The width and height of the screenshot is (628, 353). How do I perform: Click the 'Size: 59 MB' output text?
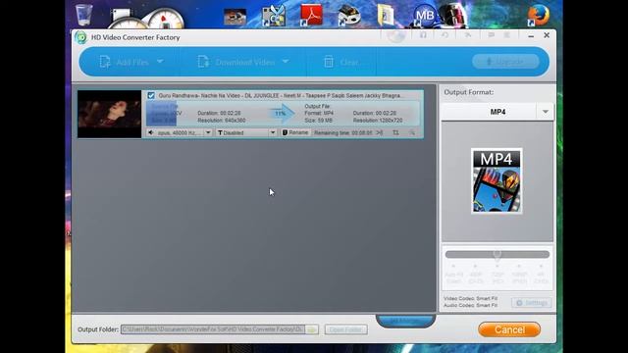click(x=318, y=120)
